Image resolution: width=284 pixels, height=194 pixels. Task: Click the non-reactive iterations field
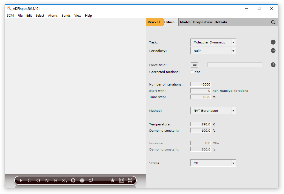201,90
